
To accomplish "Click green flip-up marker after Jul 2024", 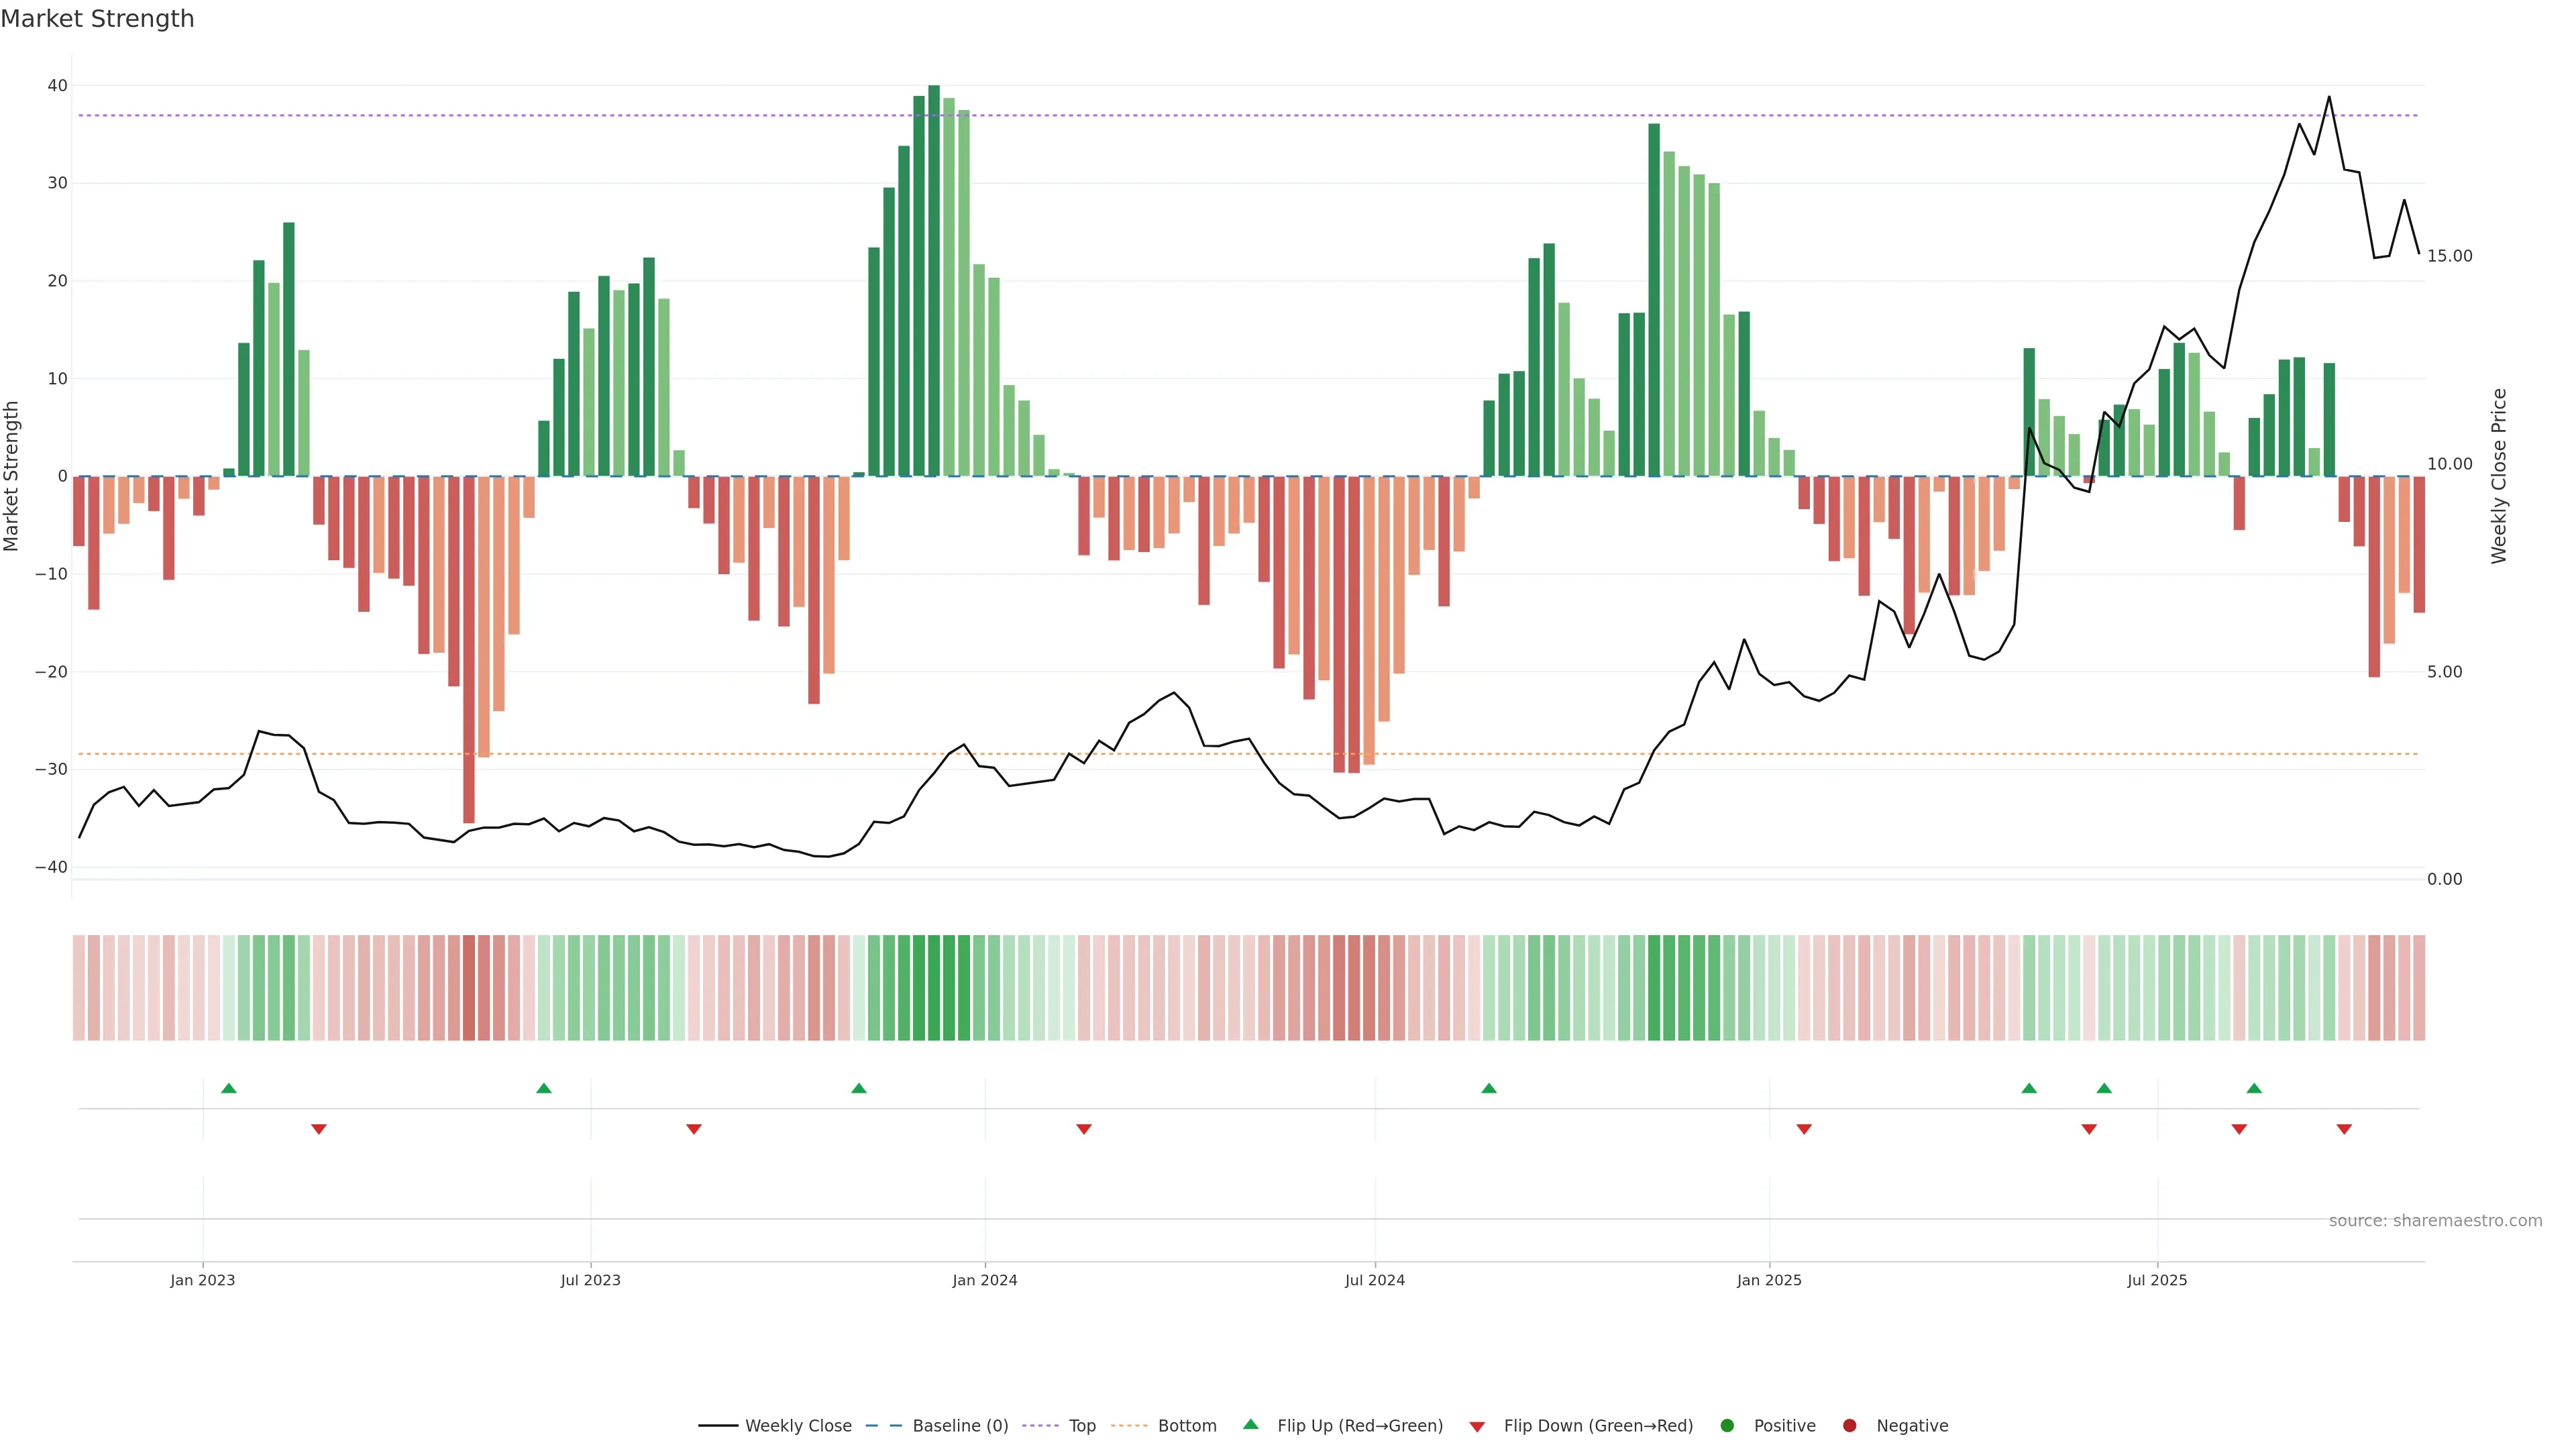I will click(1489, 1088).
